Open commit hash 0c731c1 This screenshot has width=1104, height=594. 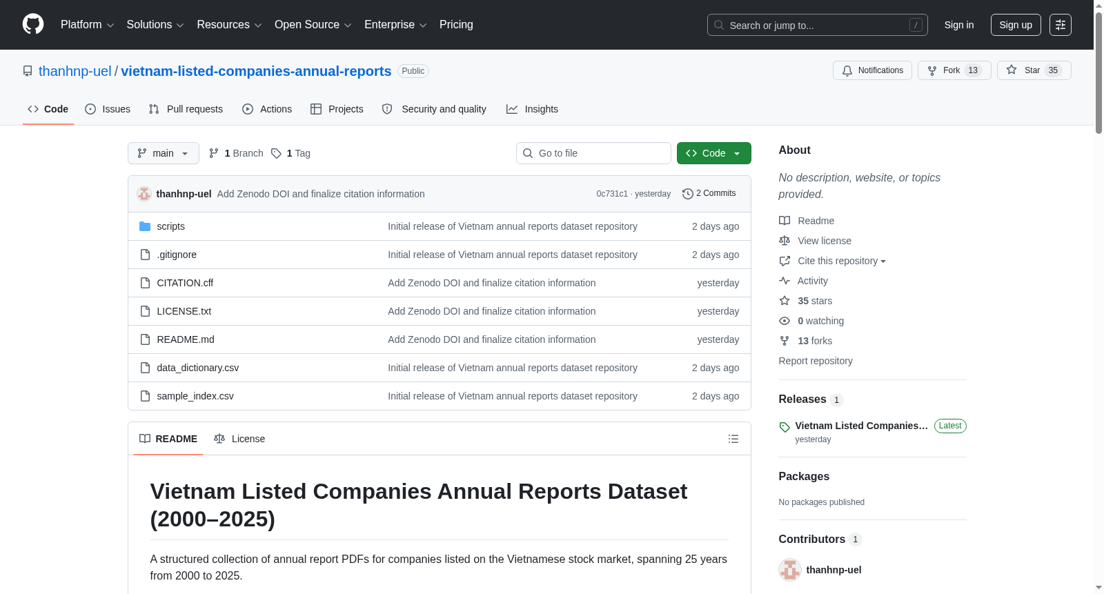[x=612, y=194]
